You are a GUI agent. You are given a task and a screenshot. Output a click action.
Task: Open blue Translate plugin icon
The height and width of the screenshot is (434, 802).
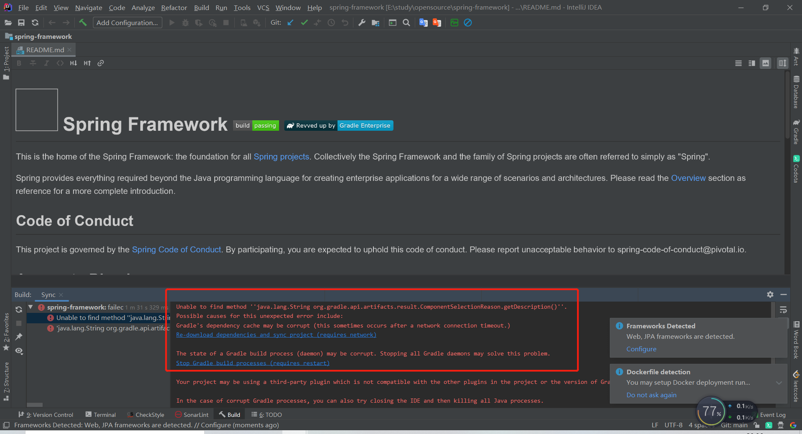424,23
